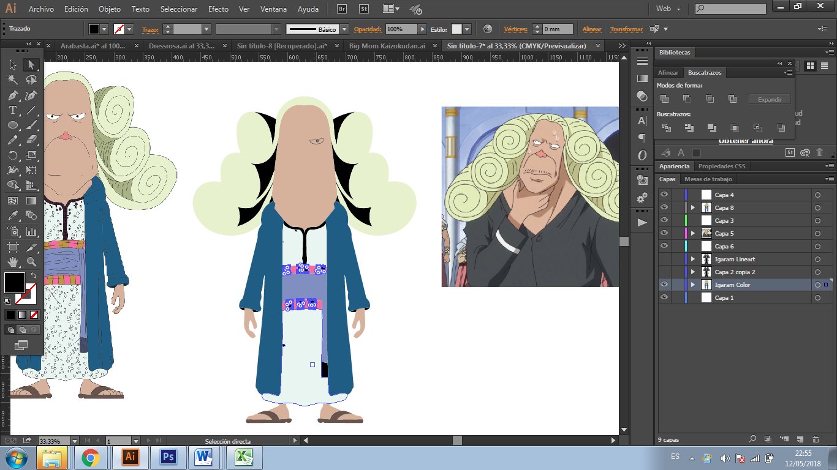Show the Capa 2 copia 2 layer
837x470 pixels.
[664, 272]
